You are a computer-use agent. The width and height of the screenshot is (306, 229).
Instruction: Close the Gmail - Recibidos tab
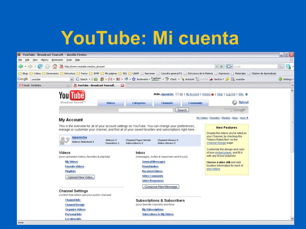click(68, 85)
